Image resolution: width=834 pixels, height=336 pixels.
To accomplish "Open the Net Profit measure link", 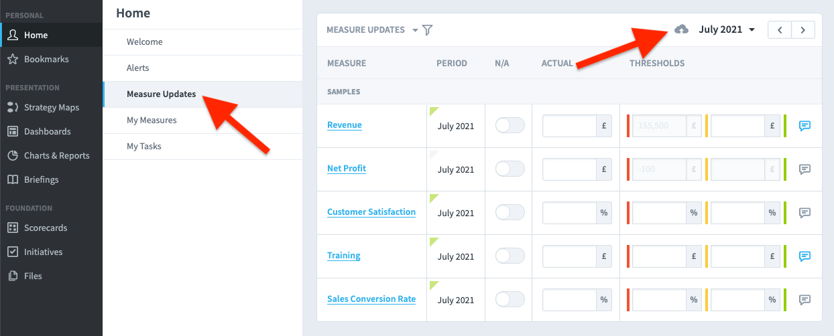I will tap(347, 169).
